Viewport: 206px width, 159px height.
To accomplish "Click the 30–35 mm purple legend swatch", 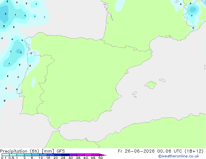I will pyautogui.click(x=73, y=155).
